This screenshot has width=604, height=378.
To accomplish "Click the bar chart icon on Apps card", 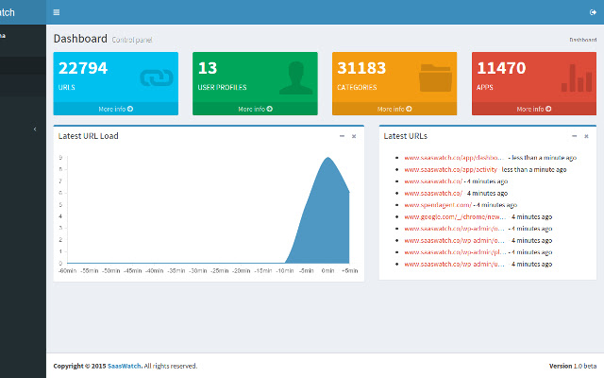I will [576, 77].
